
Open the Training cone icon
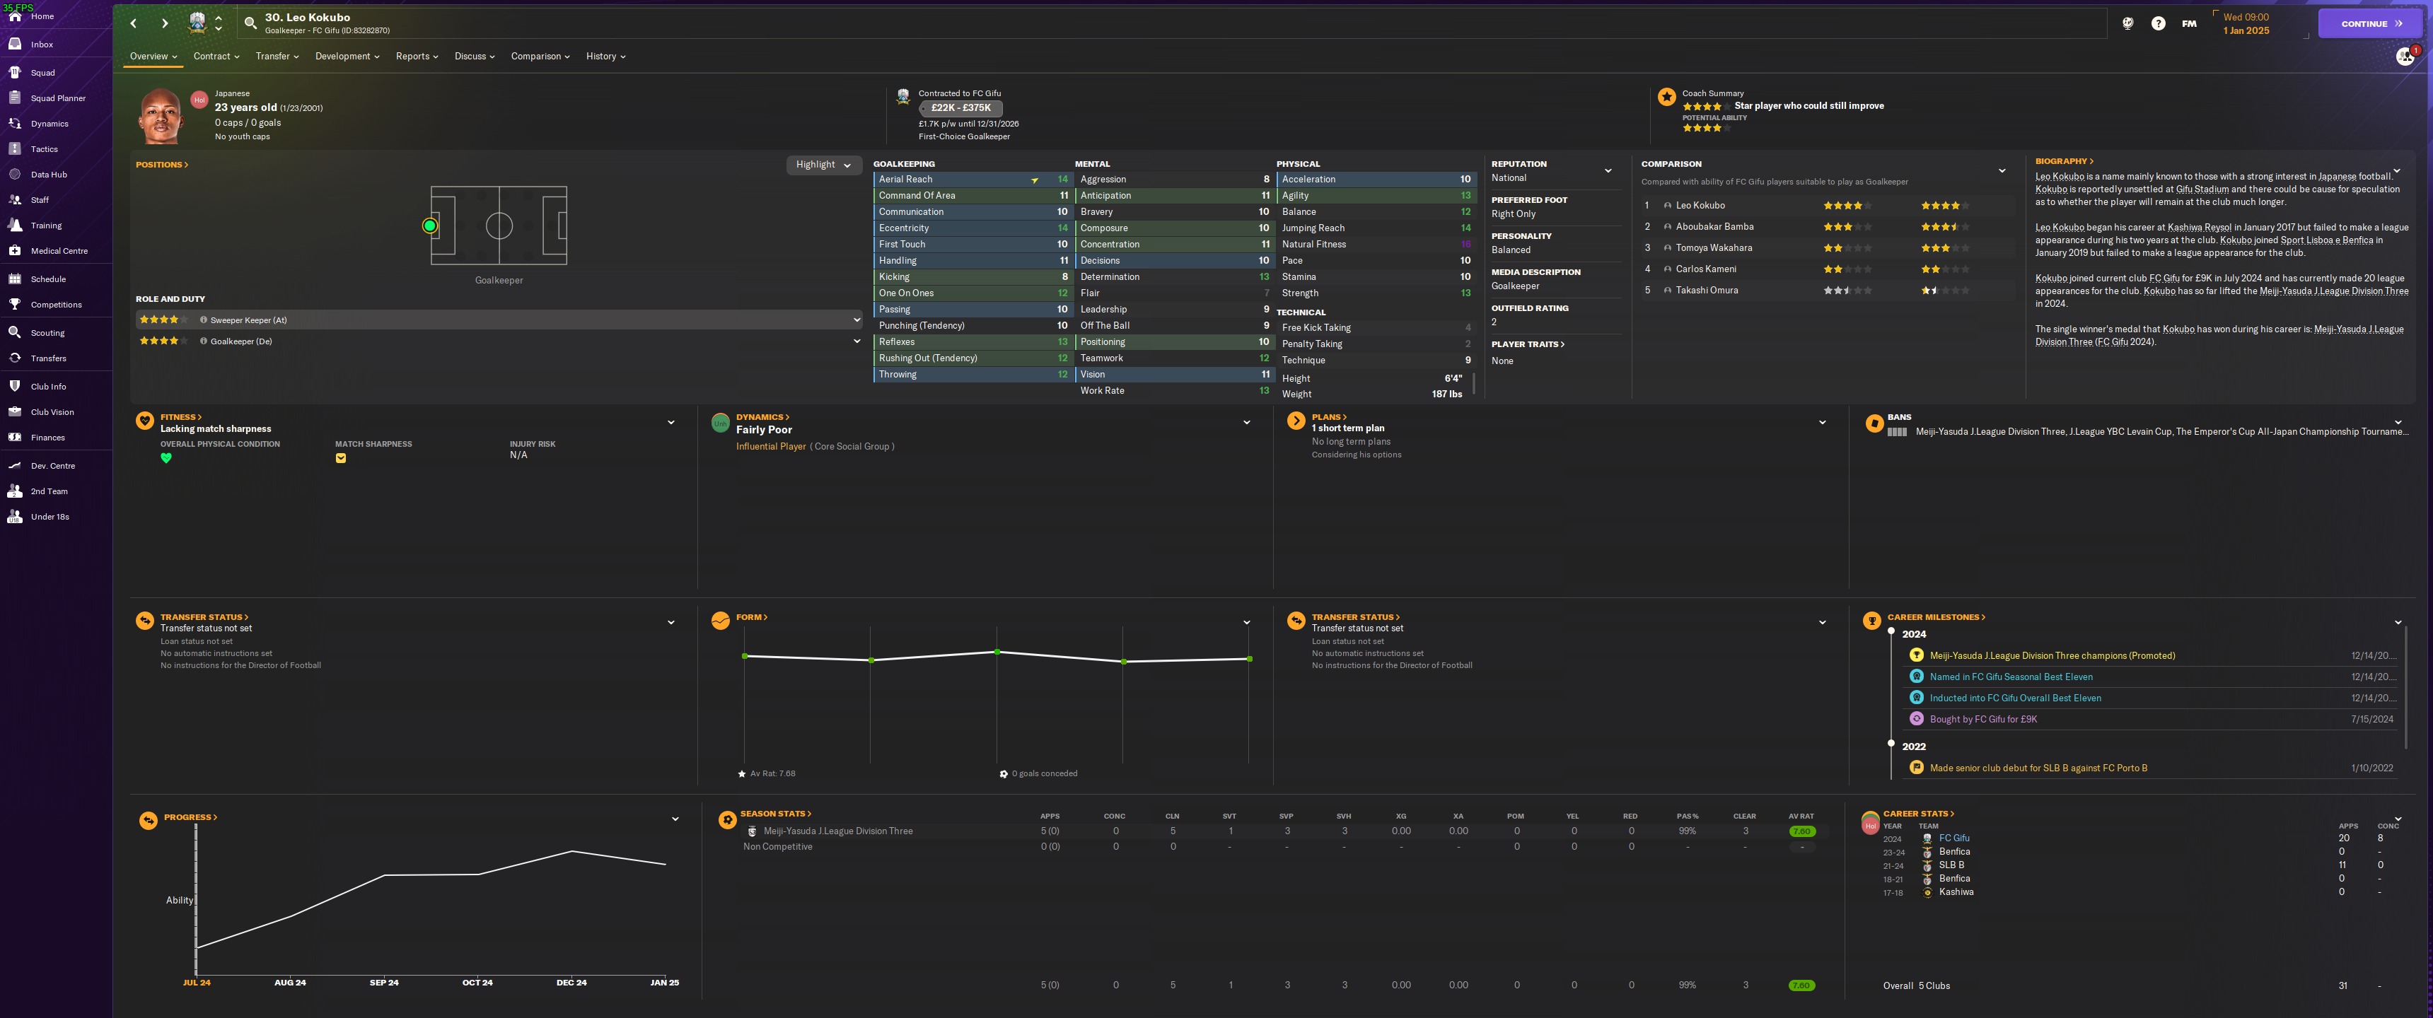tap(15, 226)
